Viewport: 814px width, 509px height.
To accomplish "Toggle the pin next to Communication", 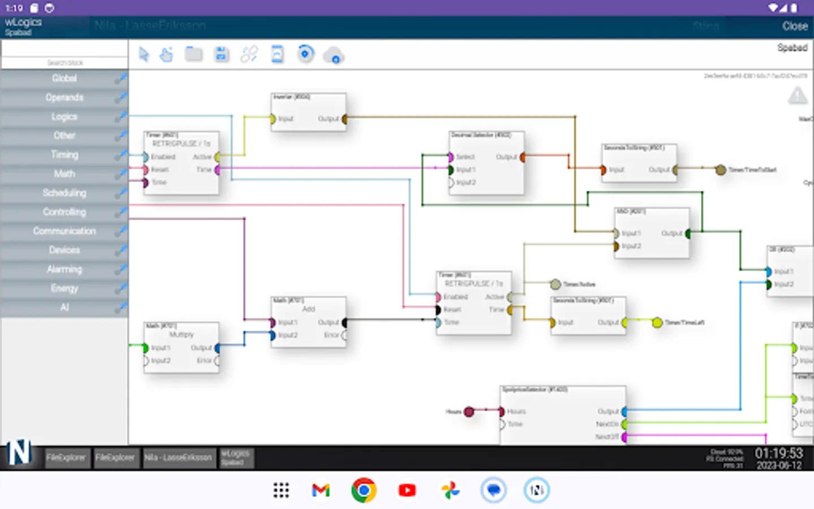I will coord(120,231).
